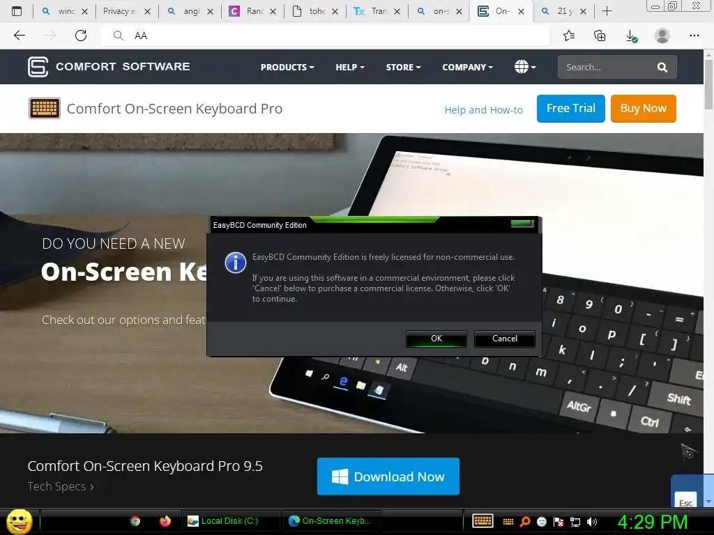Screen dimensions: 714x535
Task: Switch to the Privacy tab
Action: (x=119, y=11)
